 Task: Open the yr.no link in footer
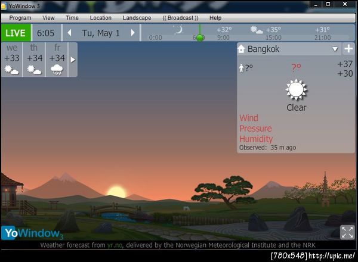click(x=115, y=245)
